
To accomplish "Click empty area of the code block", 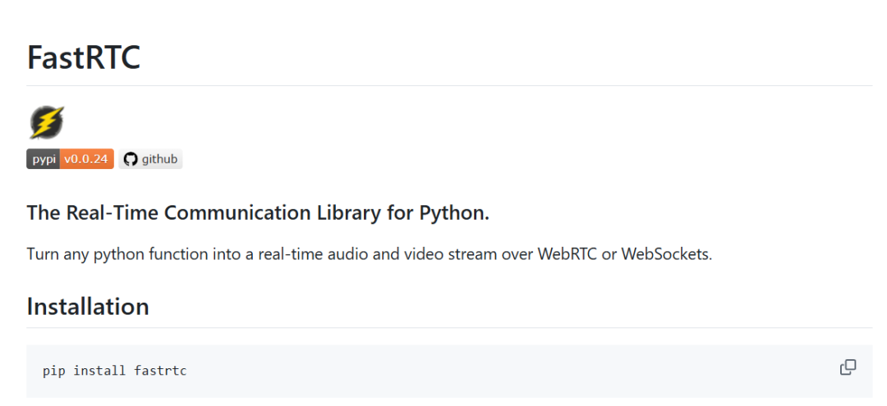I will (x=493, y=371).
